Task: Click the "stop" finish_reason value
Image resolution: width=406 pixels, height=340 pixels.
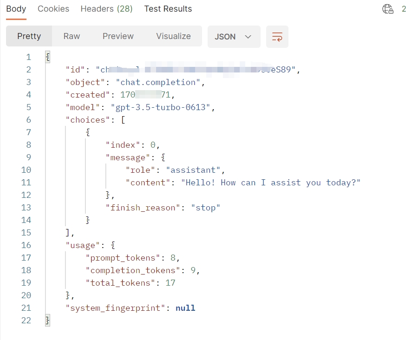Action: (205, 208)
